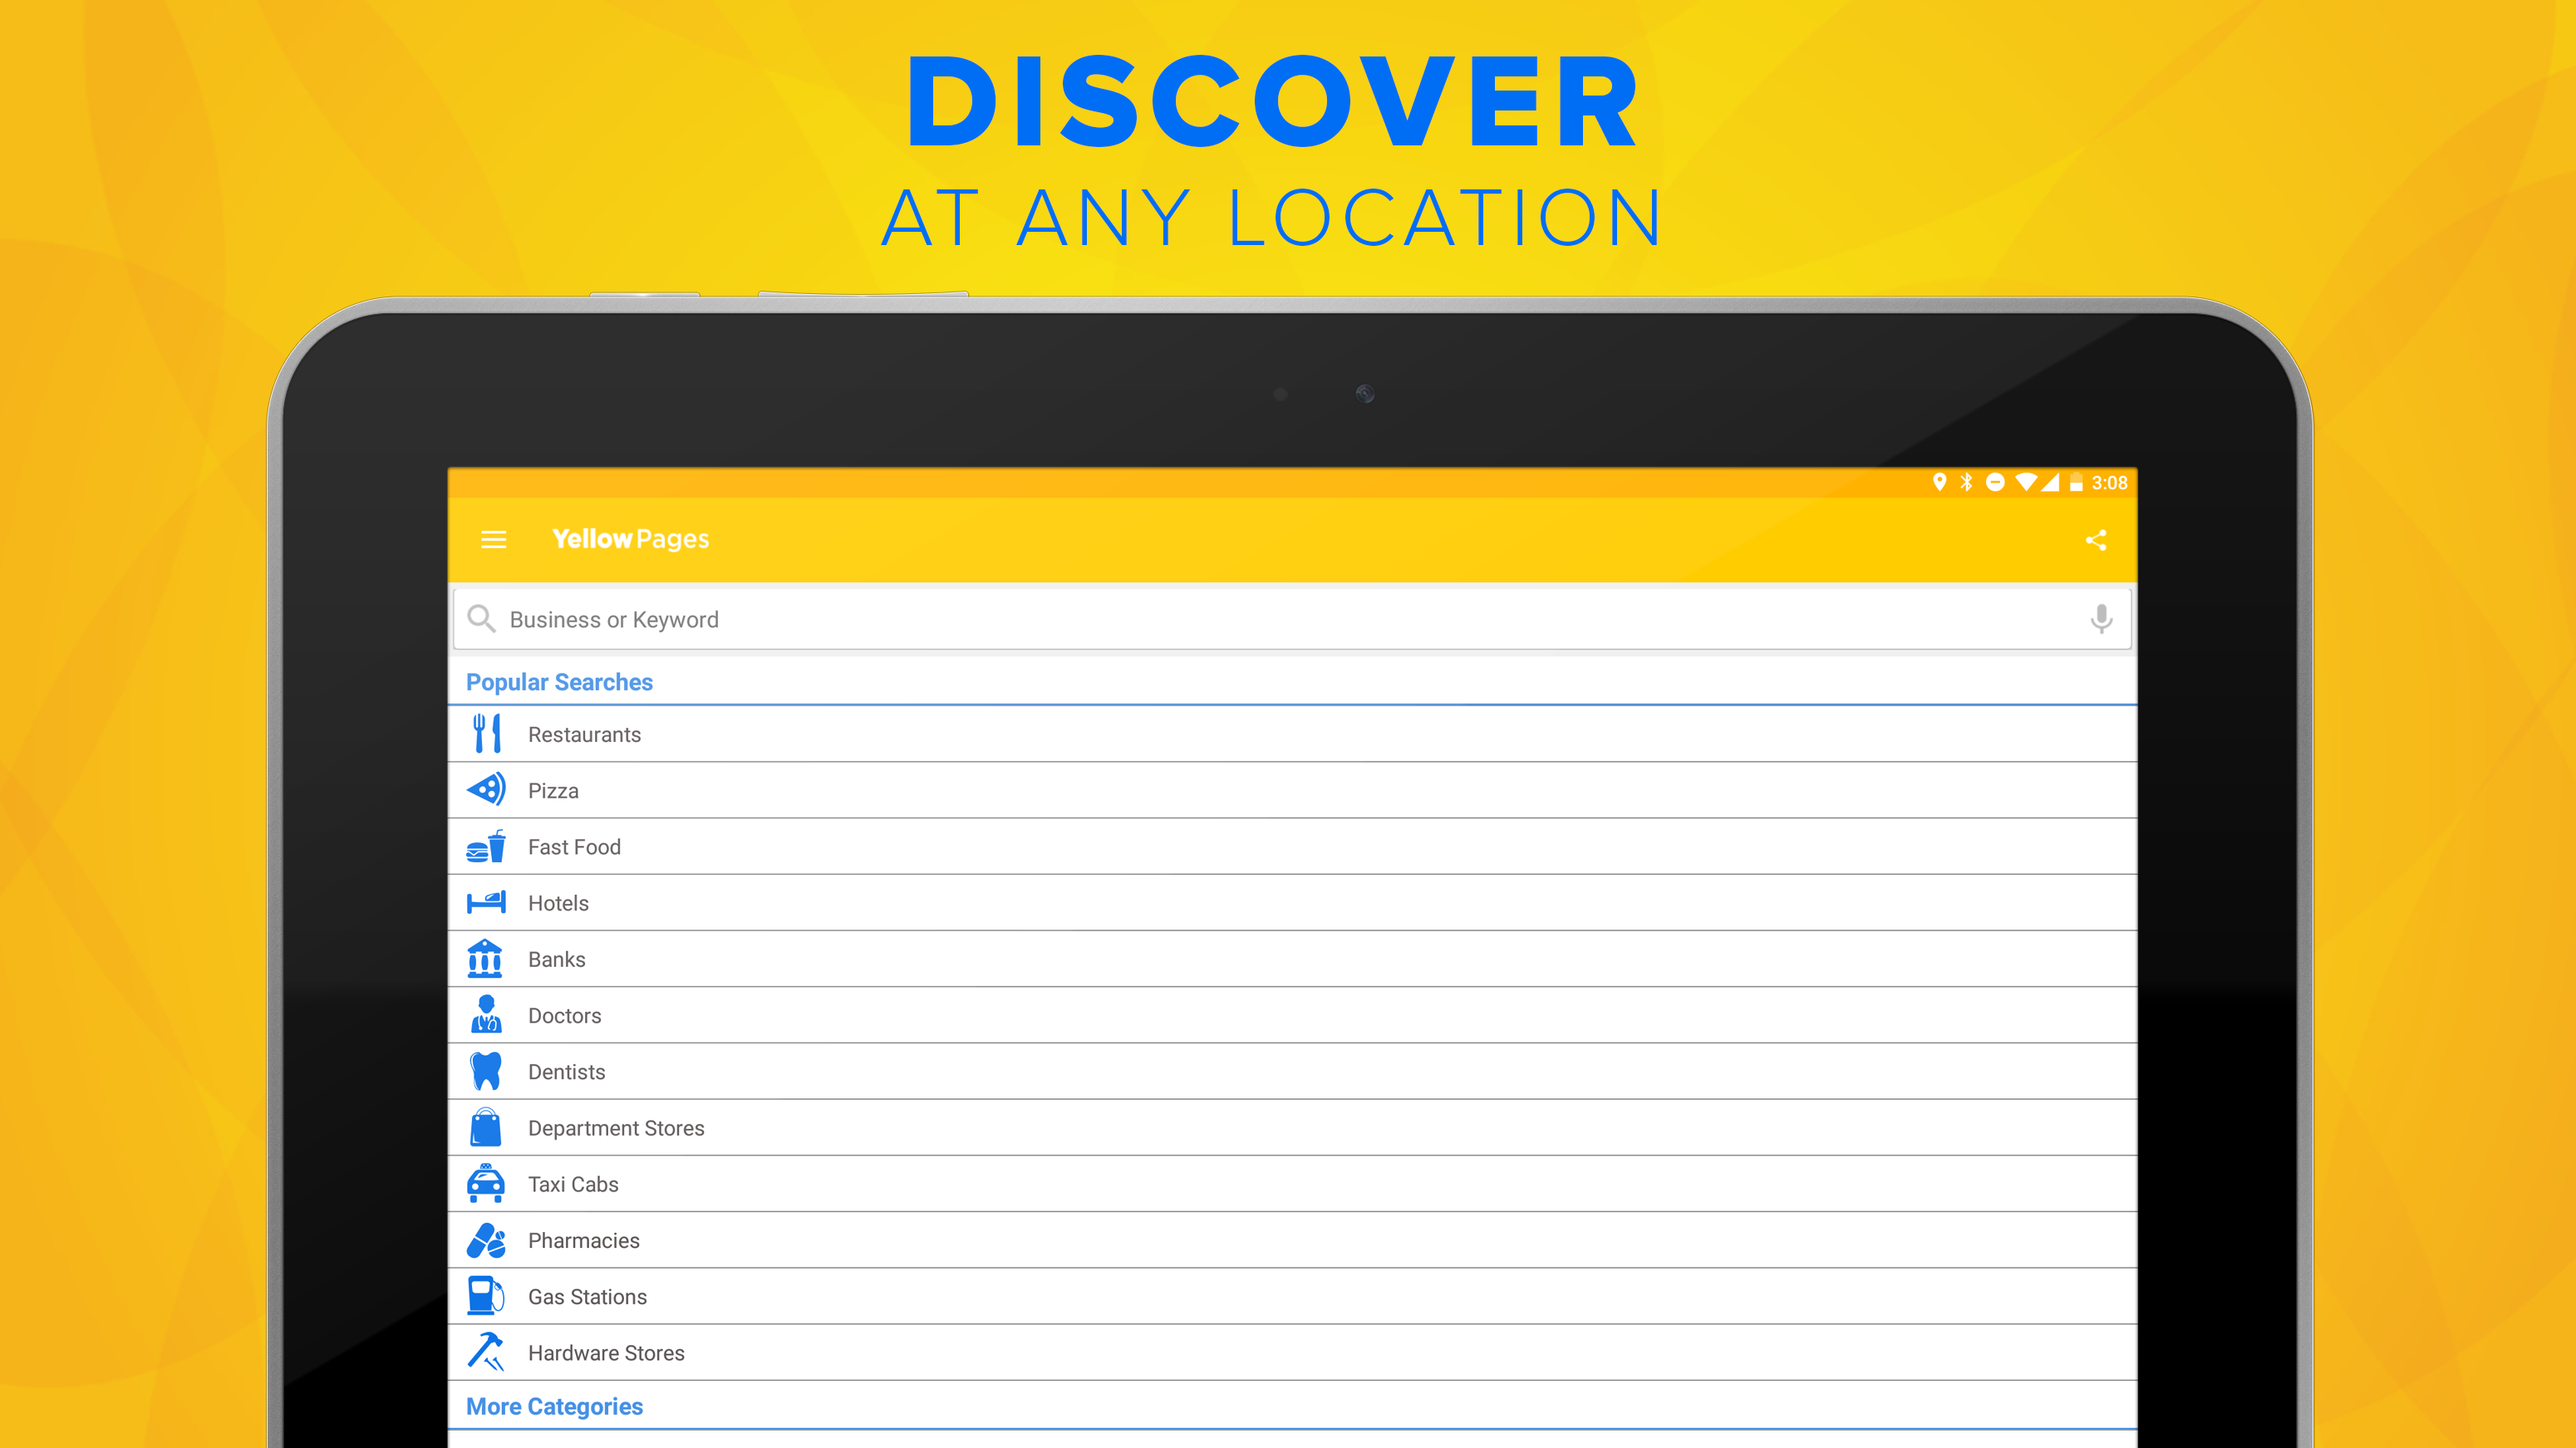The height and width of the screenshot is (1448, 2576).
Task: Choose Department Stores entry
Action: point(616,1128)
